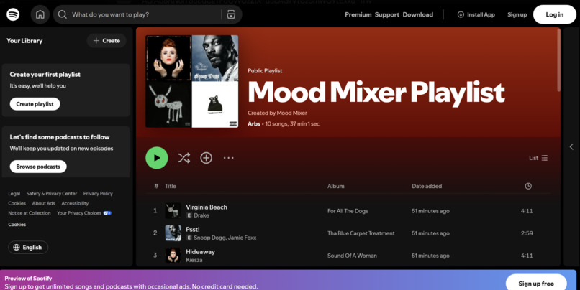Image resolution: width=580 pixels, height=290 pixels.
Task: Save playlist to Your Library plus icon
Action: [206, 158]
